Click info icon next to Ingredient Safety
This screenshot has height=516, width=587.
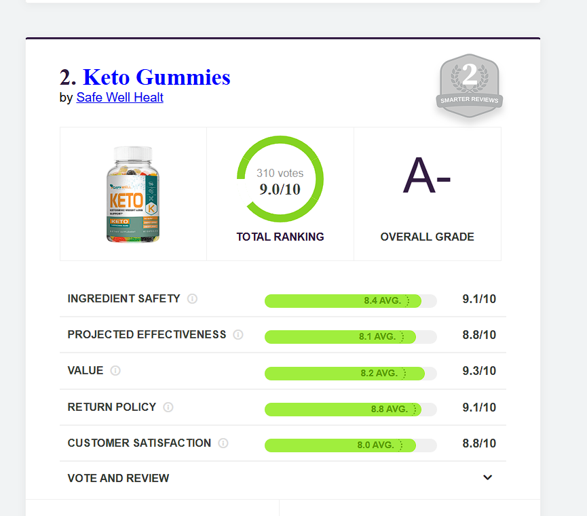tap(192, 299)
